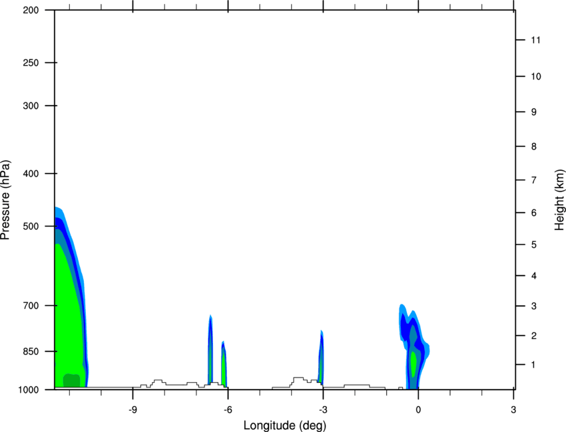Viewport: 566px width, 432px height.
Task: Click the tall narrow plume left of -6 longitude
Action: tap(210, 350)
